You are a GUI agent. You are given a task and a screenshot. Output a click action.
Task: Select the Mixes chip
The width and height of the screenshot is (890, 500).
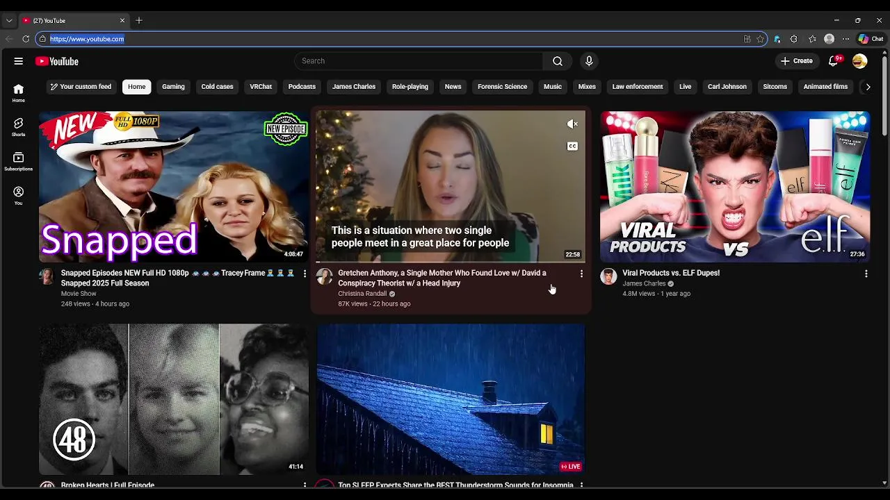click(x=587, y=87)
